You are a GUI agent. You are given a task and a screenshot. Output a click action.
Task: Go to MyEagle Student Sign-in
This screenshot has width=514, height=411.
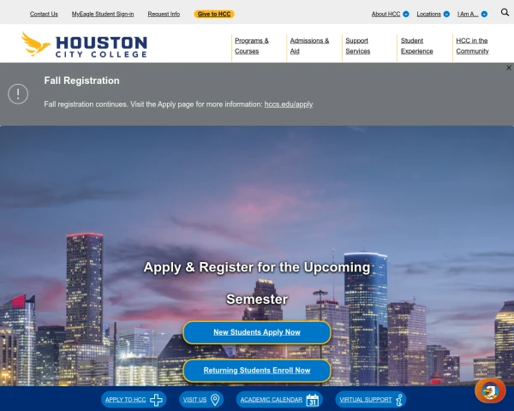(103, 14)
